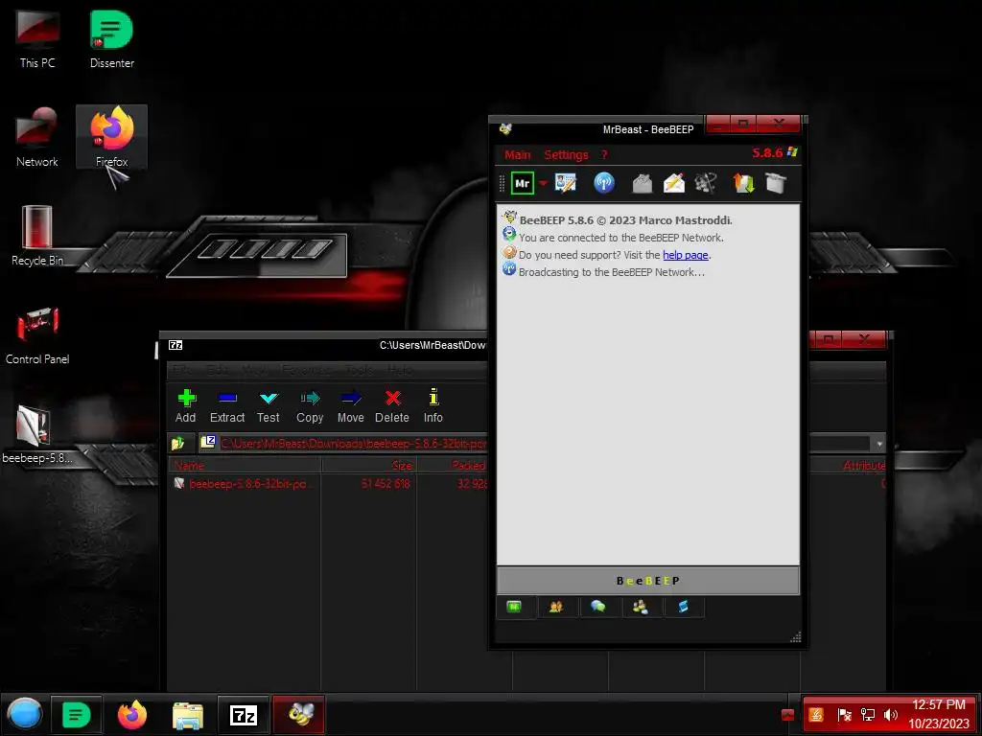Open the Settings menu in BeeBEEP
Image resolution: width=982 pixels, height=736 pixels.
tap(566, 154)
